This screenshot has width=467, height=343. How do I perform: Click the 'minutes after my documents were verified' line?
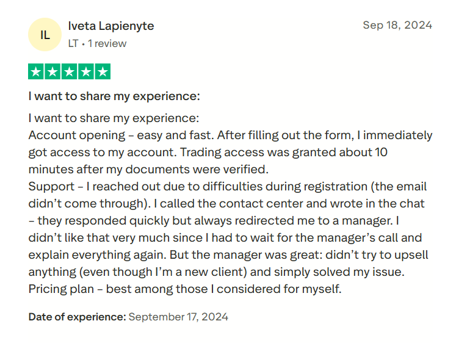click(148, 168)
